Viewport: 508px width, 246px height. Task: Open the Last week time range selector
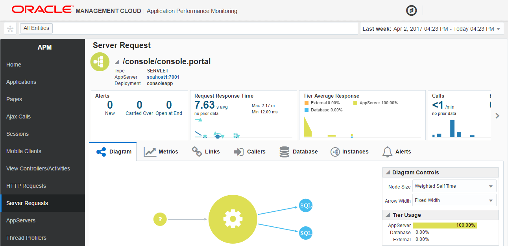click(432, 29)
